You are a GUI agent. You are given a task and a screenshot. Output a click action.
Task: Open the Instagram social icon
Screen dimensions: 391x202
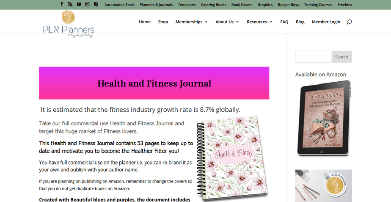87,4
